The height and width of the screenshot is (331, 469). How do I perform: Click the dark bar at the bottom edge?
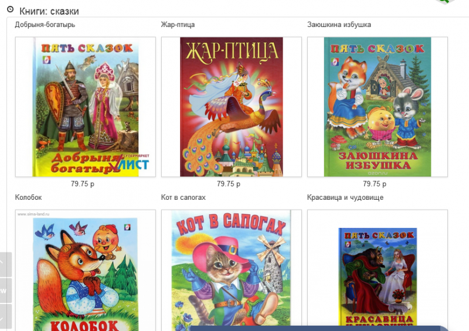click(318, 328)
